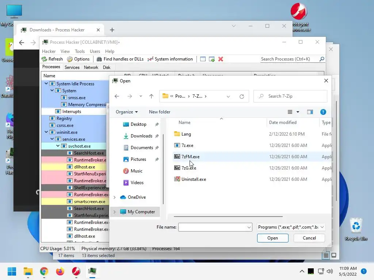This screenshot has width=374, height=280.
Task: Open the Help menu
Action: pyautogui.click(x=110, y=51)
